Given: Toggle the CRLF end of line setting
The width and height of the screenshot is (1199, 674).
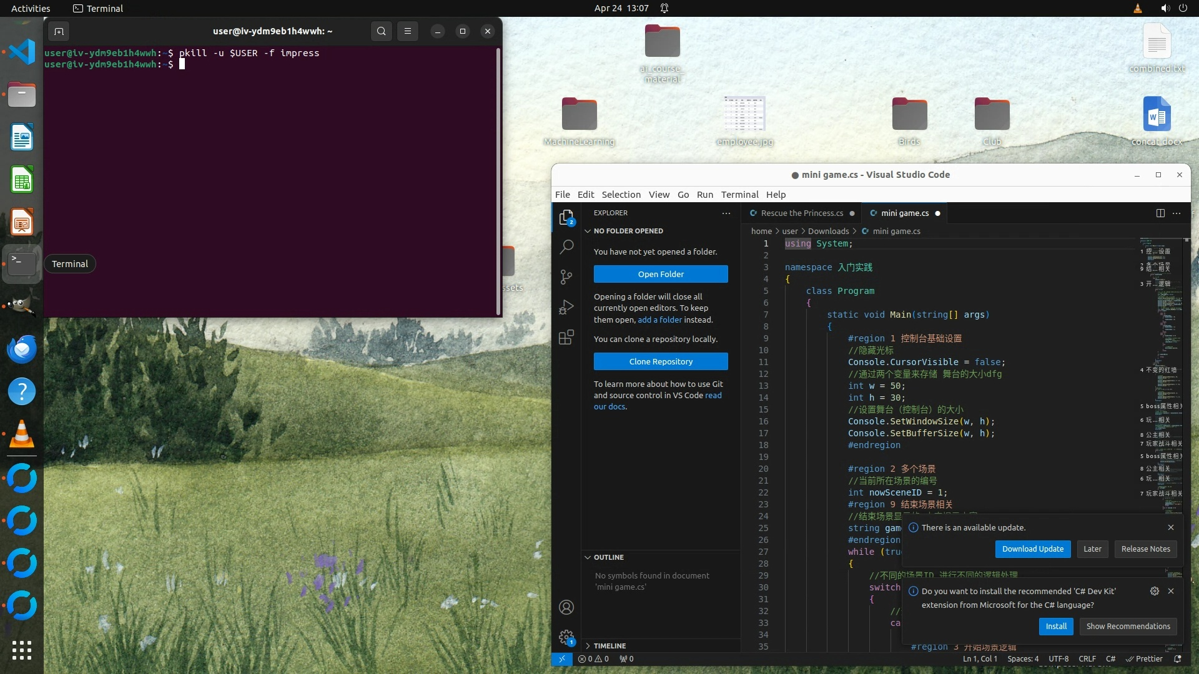Looking at the screenshot, I should (x=1087, y=659).
